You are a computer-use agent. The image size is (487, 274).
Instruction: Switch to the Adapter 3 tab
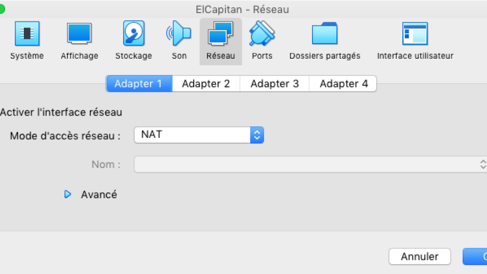click(x=275, y=84)
